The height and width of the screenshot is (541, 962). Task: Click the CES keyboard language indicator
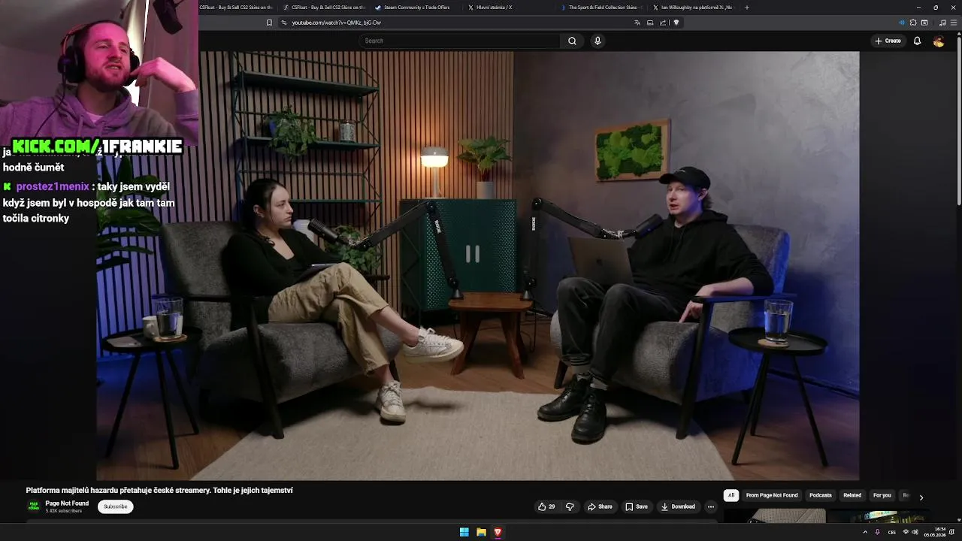click(892, 532)
